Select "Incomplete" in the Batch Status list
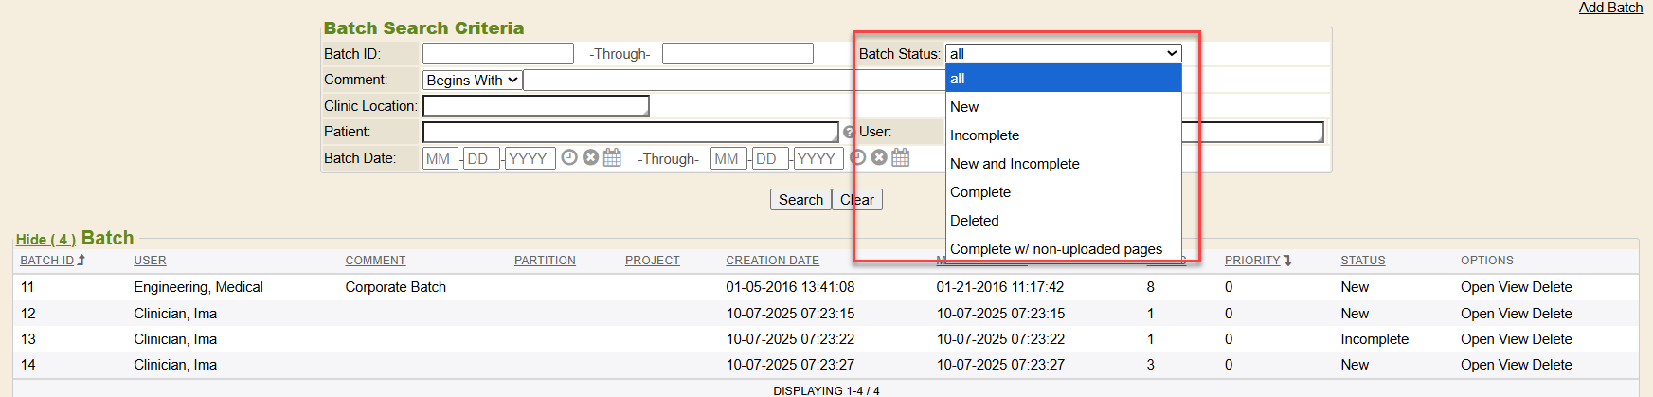The width and height of the screenshot is (1653, 397). point(984,135)
